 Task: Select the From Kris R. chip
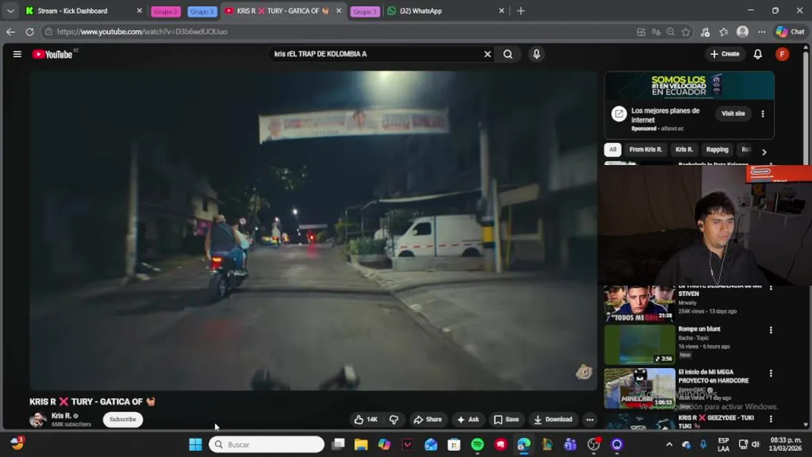(645, 150)
